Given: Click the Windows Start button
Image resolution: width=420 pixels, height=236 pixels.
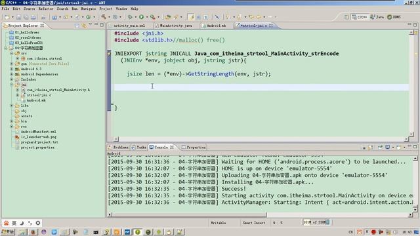Looking at the screenshot, I should coord(8,231).
